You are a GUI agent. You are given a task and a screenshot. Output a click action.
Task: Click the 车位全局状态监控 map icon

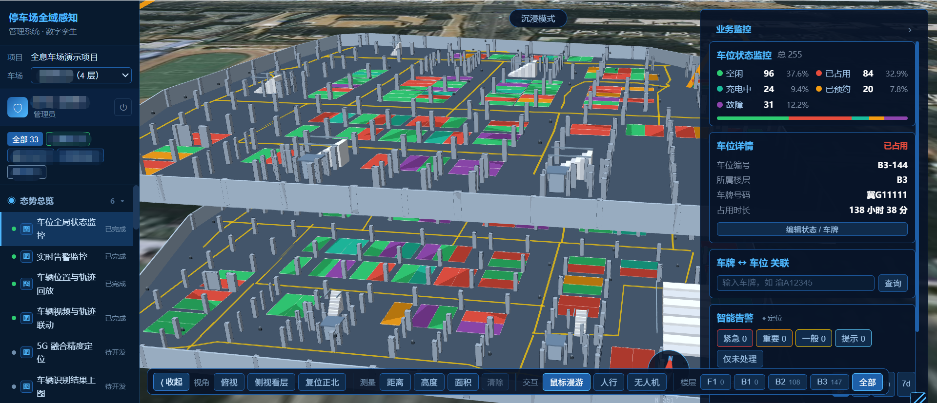click(x=26, y=229)
